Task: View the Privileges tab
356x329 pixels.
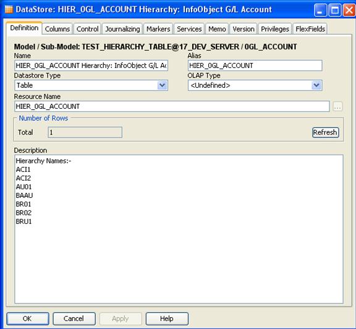Action: (x=275, y=29)
